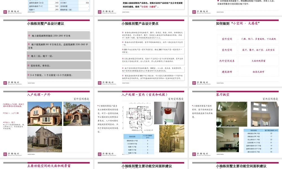
Task: Click the 入口玄关面积 table header
Action: point(147,136)
